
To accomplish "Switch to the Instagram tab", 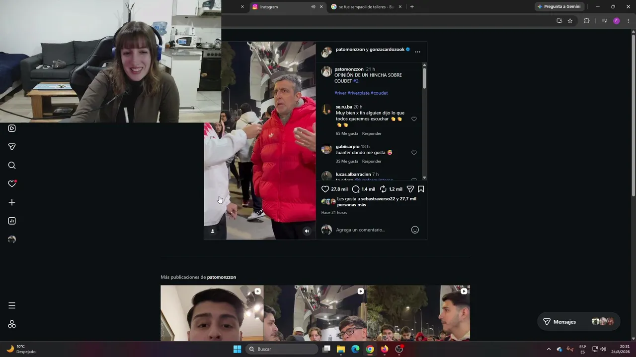I will coord(287,7).
